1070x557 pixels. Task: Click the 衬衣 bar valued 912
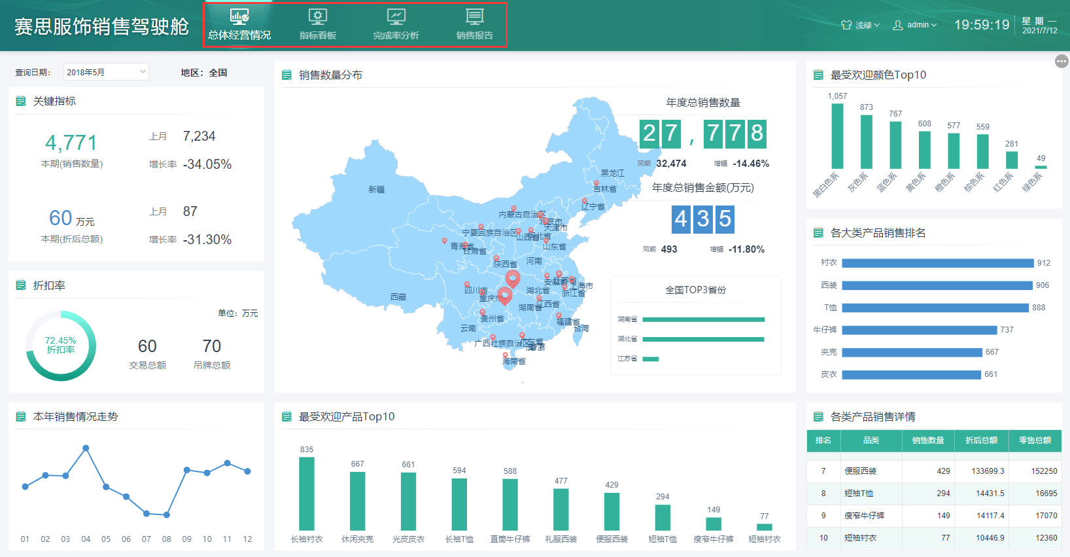click(x=937, y=263)
